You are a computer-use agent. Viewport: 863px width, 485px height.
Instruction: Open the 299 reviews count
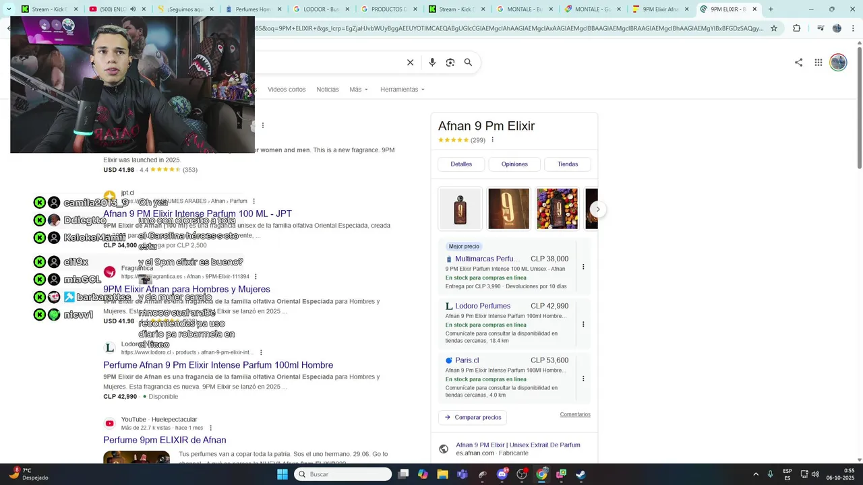tap(478, 140)
